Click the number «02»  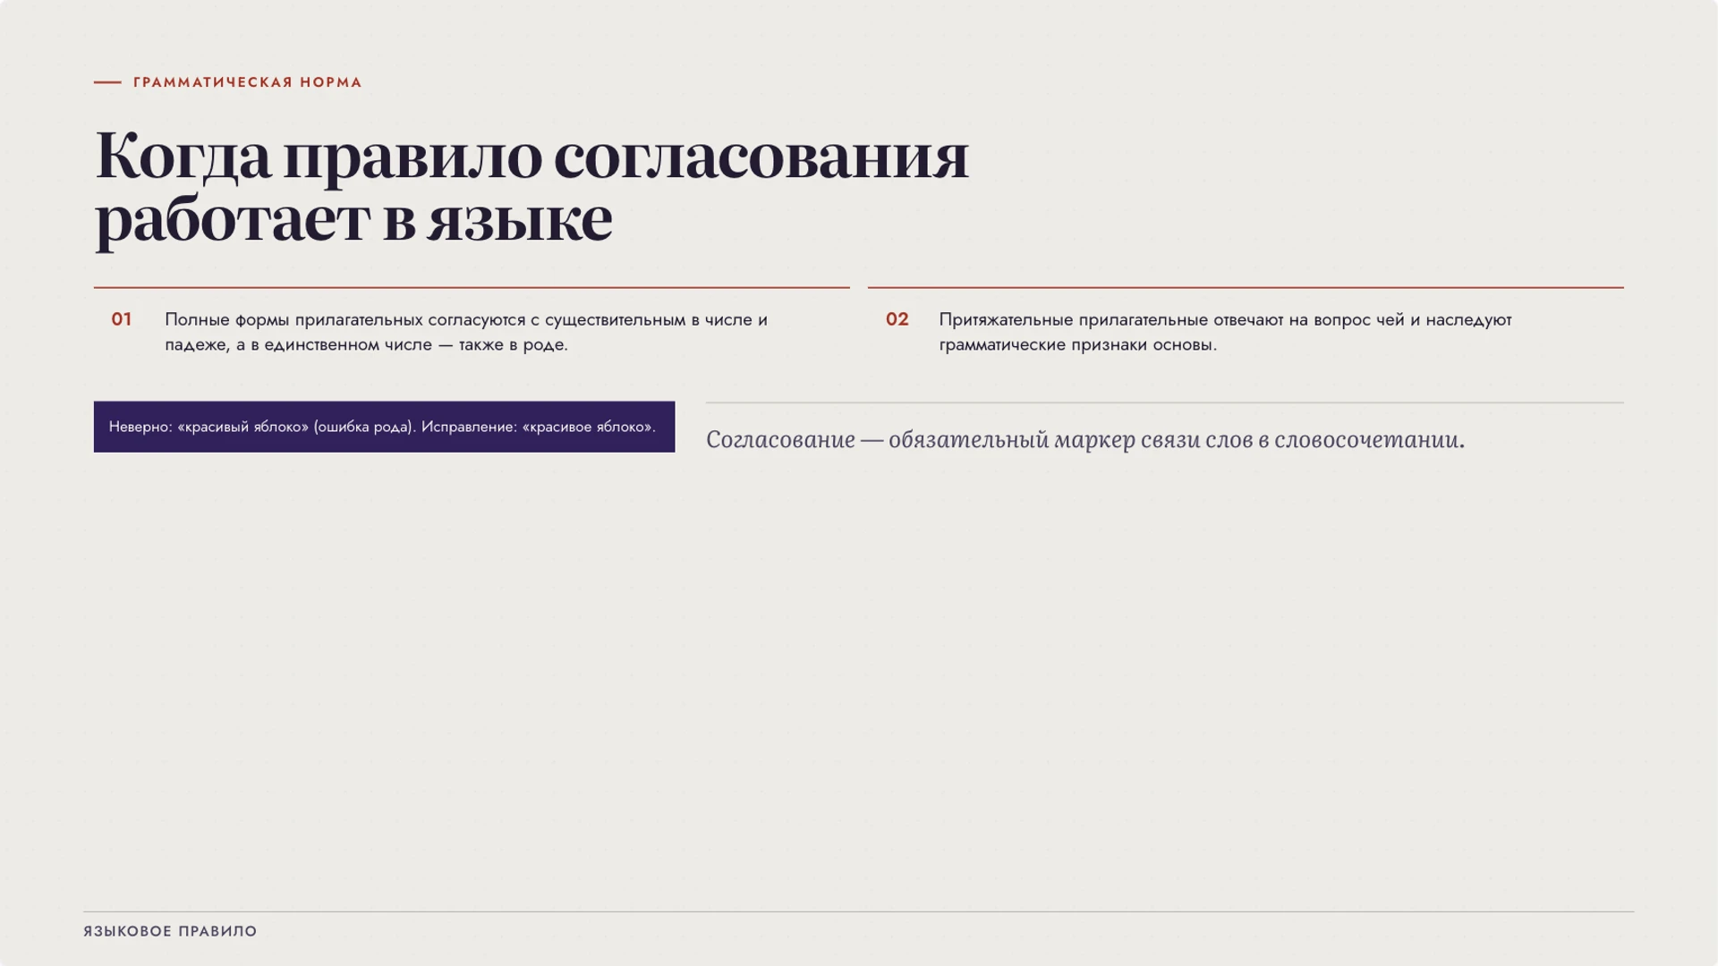pyautogui.click(x=897, y=319)
